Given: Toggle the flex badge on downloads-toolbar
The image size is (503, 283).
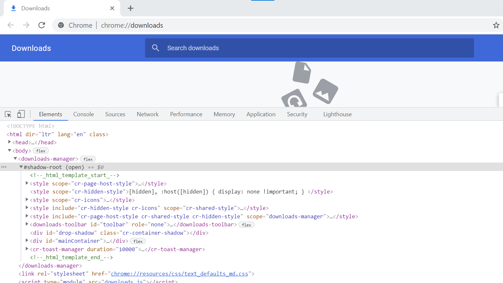Looking at the screenshot, I should tap(246, 225).
